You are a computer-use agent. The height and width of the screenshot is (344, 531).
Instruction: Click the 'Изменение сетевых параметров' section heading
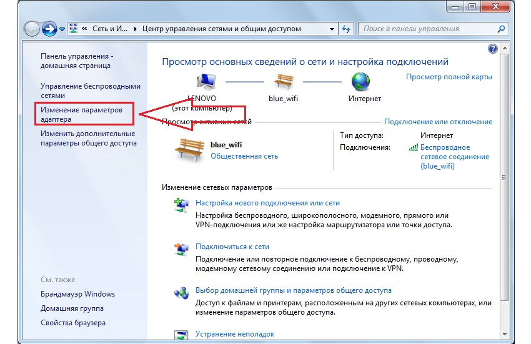[x=217, y=187]
